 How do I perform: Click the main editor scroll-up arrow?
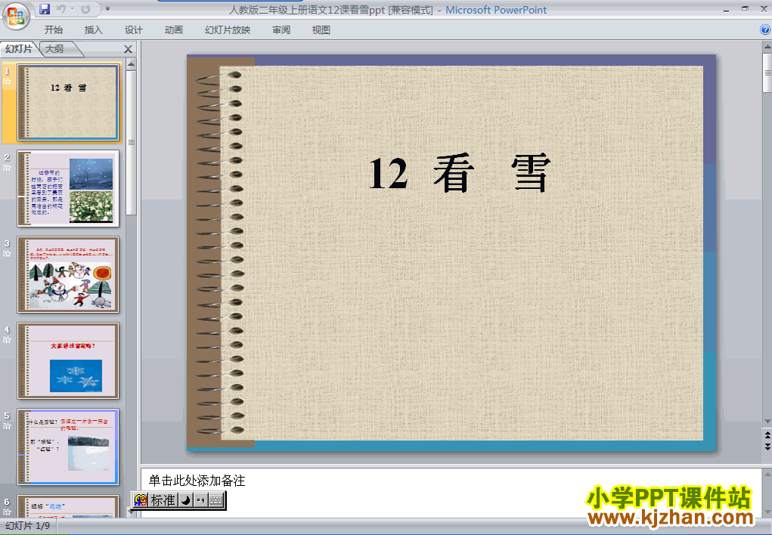point(767,48)
